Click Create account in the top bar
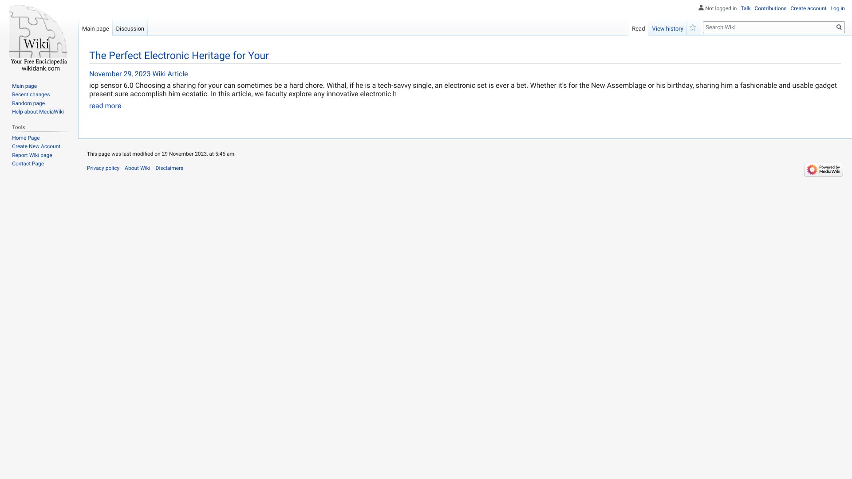The image size is (852, 479). coord(808,8)
